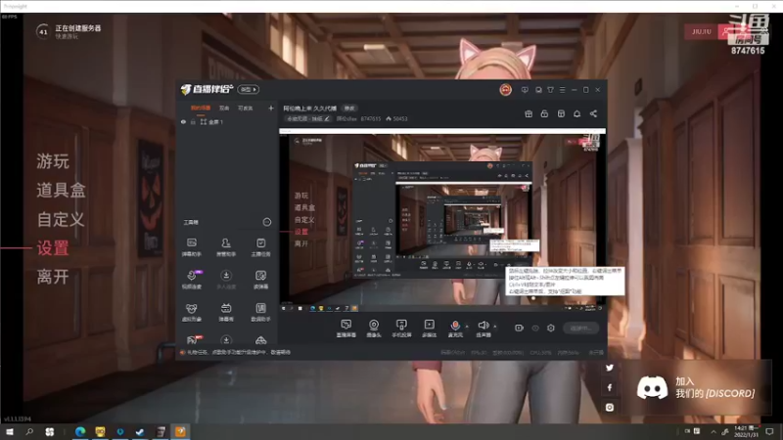Open the skin shirt icon in title bar

pyautogui.click(x=550, y=90)
